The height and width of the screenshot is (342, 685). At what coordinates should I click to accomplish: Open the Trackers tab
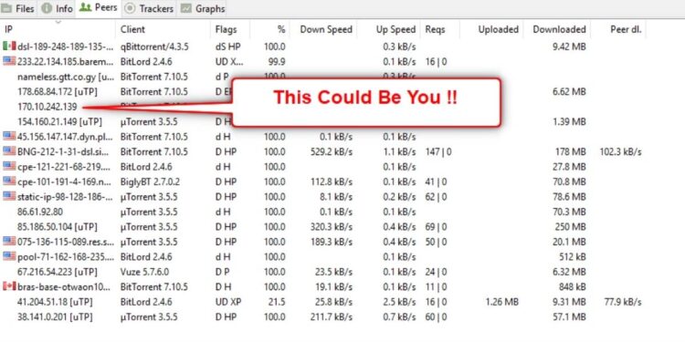tap(149, 8)
